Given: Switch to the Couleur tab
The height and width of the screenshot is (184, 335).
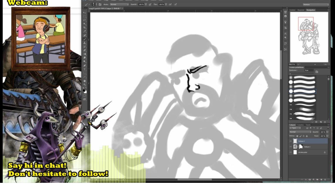Looking at the screenshot, I should (x=292, y=10).
